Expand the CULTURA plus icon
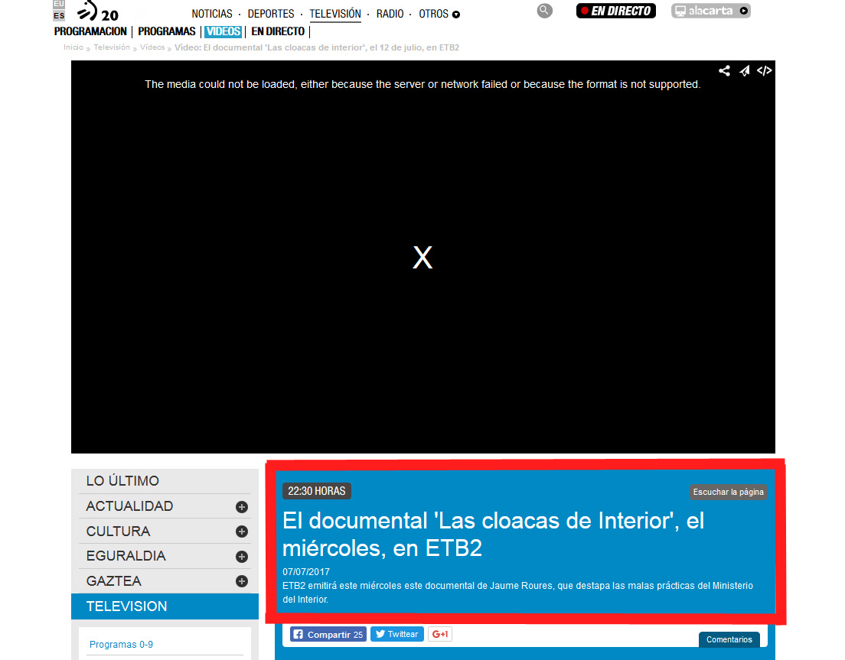 coord(242,532)
